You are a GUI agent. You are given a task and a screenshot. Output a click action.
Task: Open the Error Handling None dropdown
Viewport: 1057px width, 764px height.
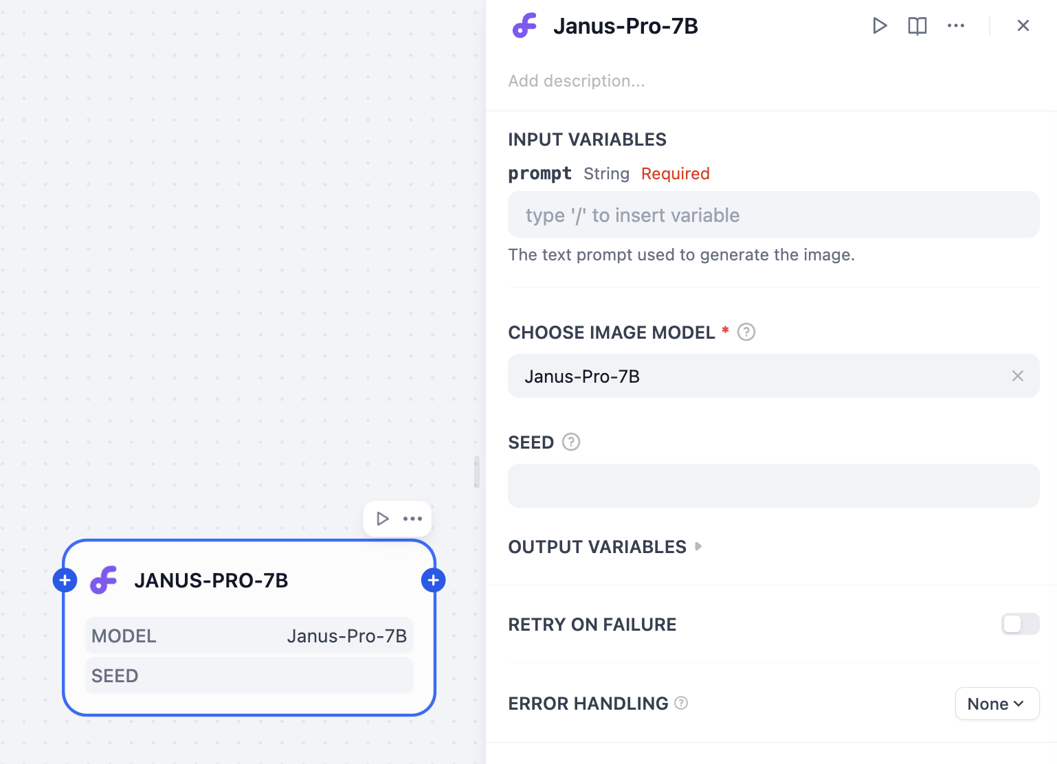point(997,704)
